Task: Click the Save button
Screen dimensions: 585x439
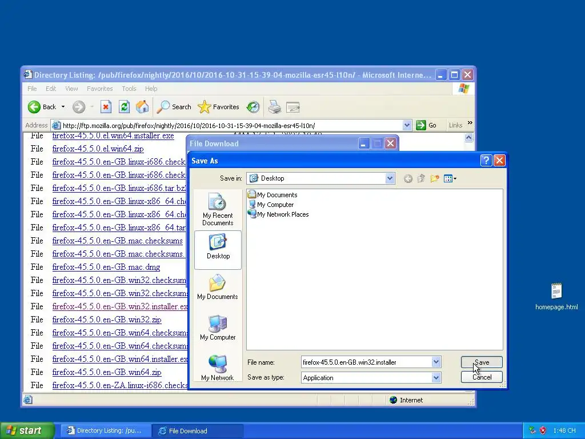Action: pyautogui.click(x=482, y=362)
